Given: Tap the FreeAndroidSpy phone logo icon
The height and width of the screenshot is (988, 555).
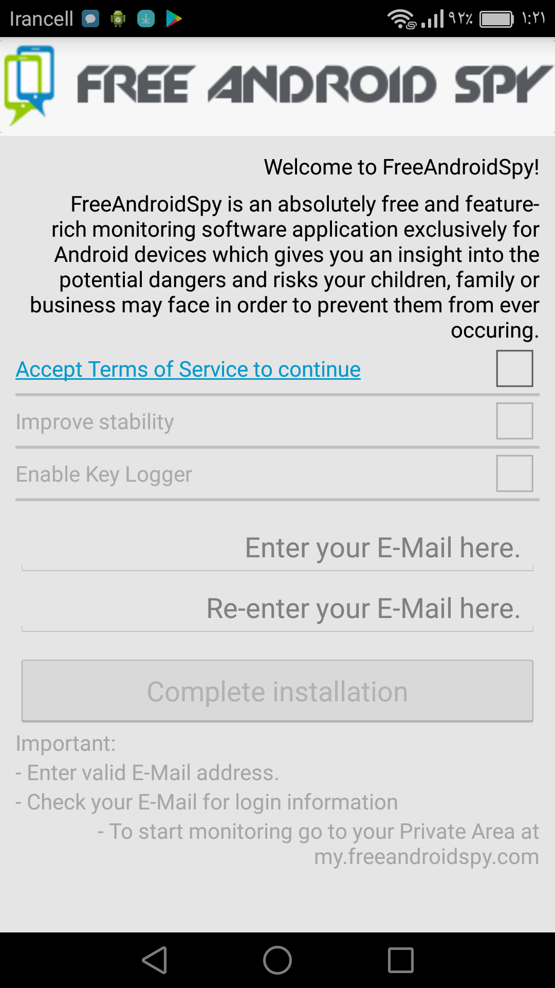Looking at the screenshot, I should [29, 85].
